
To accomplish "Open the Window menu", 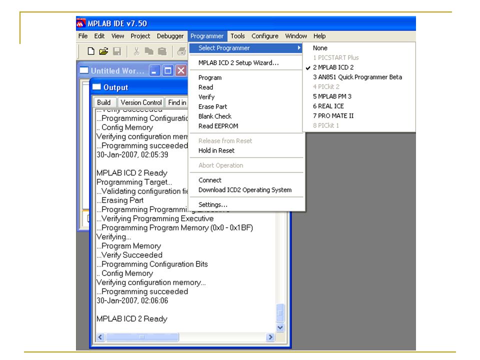I will pyautogui.click(x=296, y=36).
